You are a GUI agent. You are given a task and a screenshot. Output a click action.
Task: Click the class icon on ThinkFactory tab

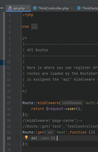[79, 8]
